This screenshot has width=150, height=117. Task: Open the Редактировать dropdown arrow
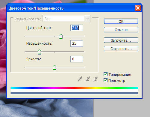click(x=87, y=19)
